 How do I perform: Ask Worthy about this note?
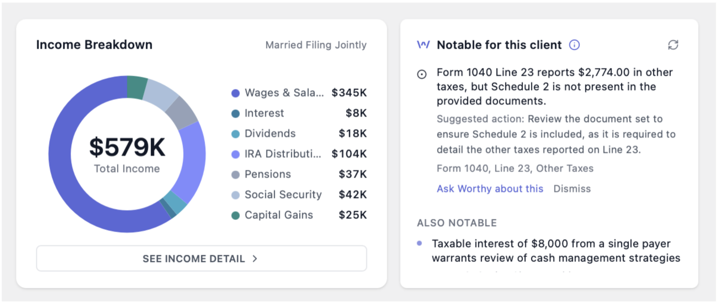490,189
